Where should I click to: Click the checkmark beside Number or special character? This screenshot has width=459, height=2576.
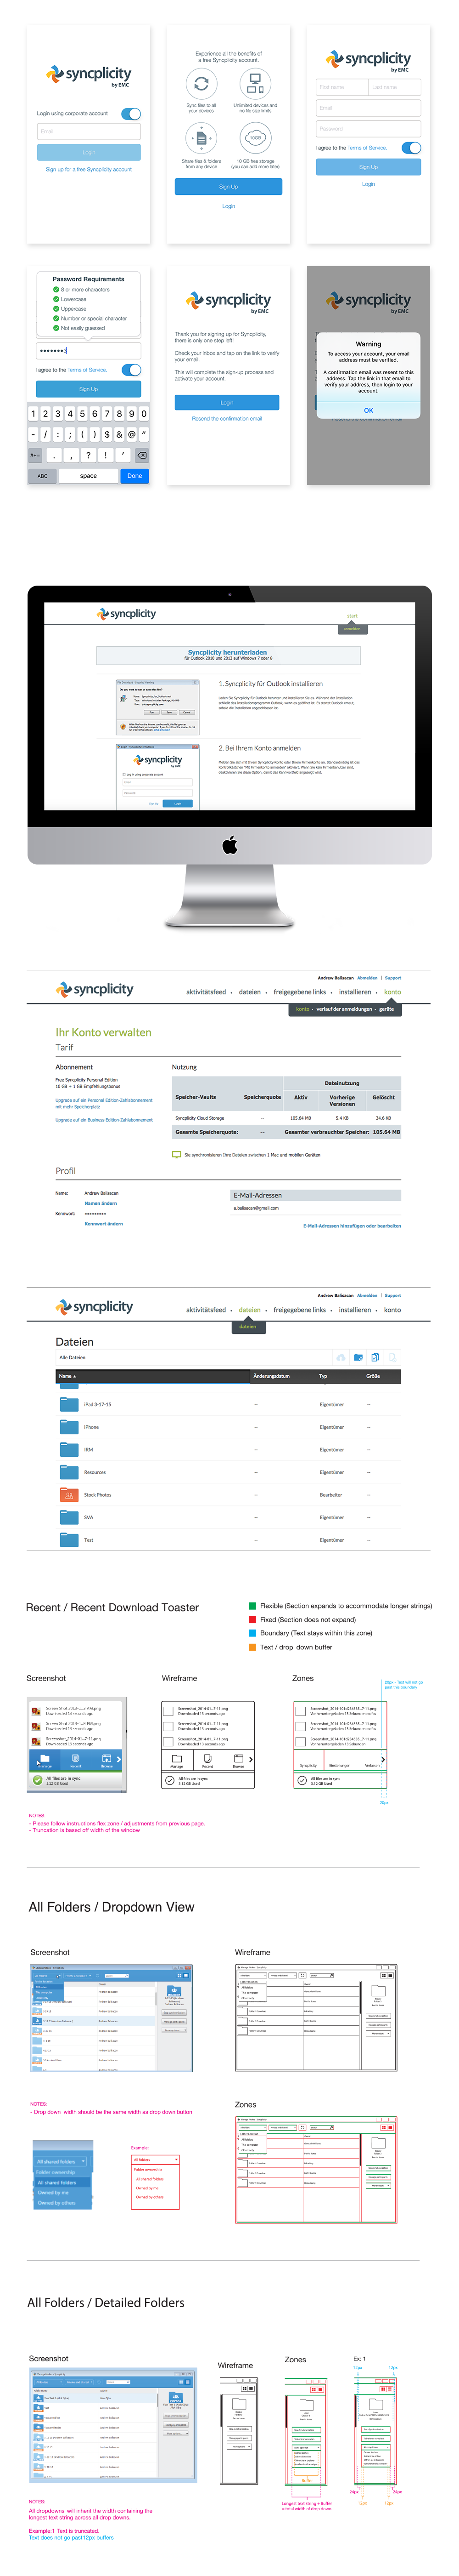click(57, 319)
